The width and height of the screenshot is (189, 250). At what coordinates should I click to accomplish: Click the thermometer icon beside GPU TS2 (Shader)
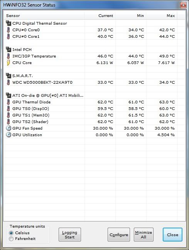(x=8, y=122)
